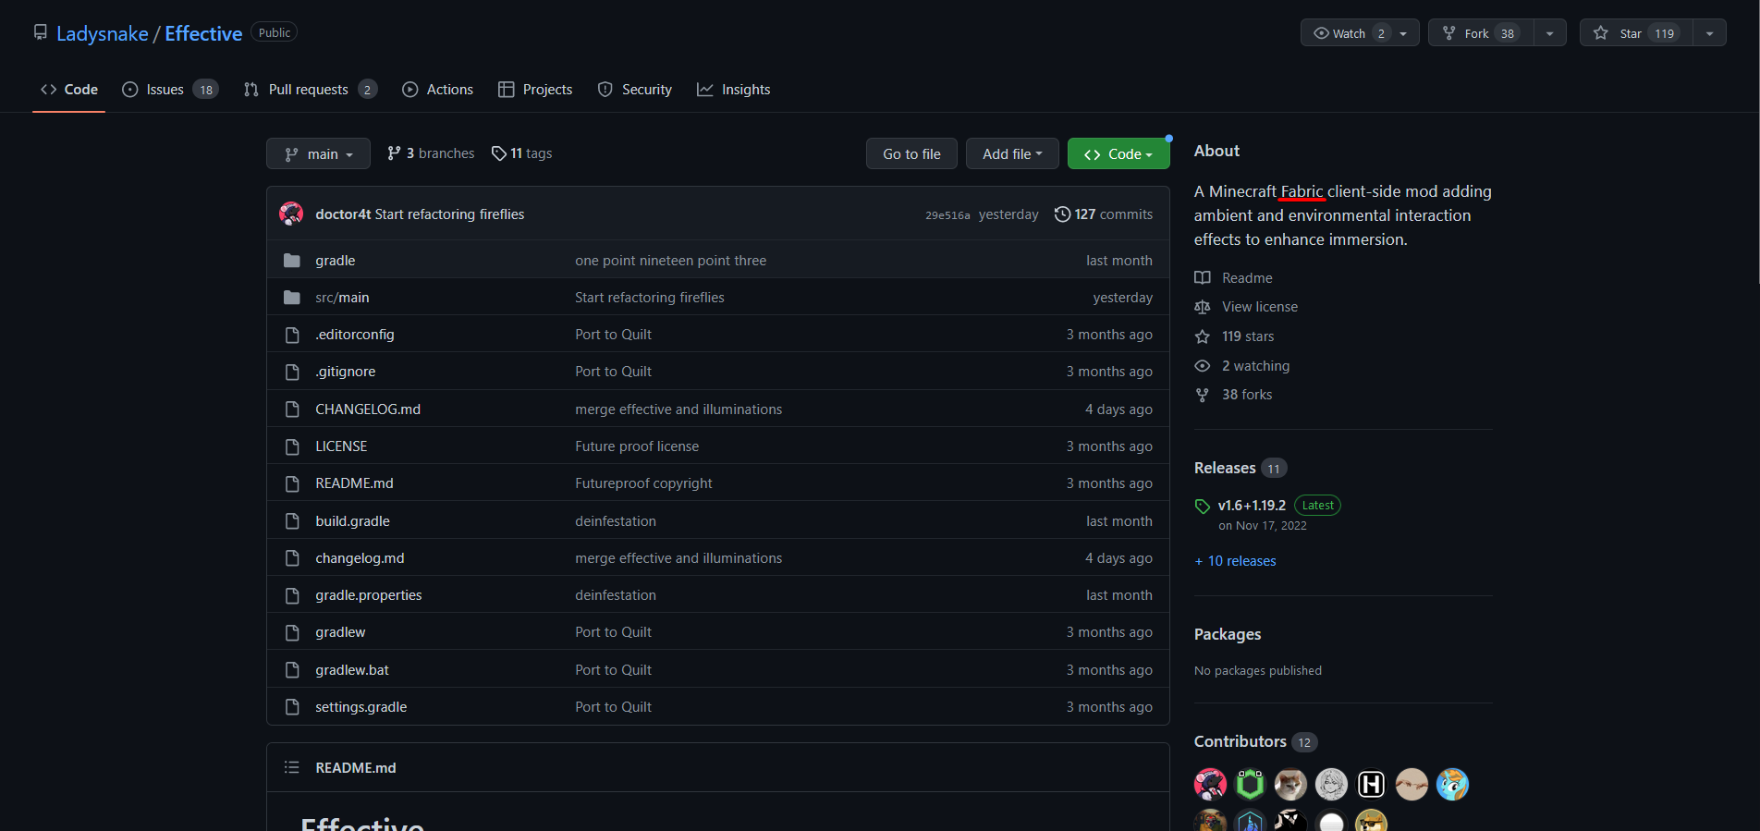Click doctor4t's avatar in the commit header
Viewport: 1760px width, 831px height.
click(x=291, y=214)
